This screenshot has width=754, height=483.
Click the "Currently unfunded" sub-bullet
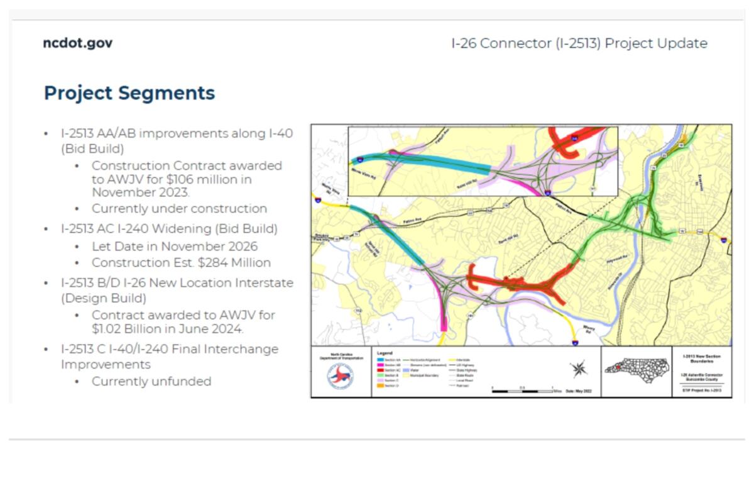coord(151,381)
